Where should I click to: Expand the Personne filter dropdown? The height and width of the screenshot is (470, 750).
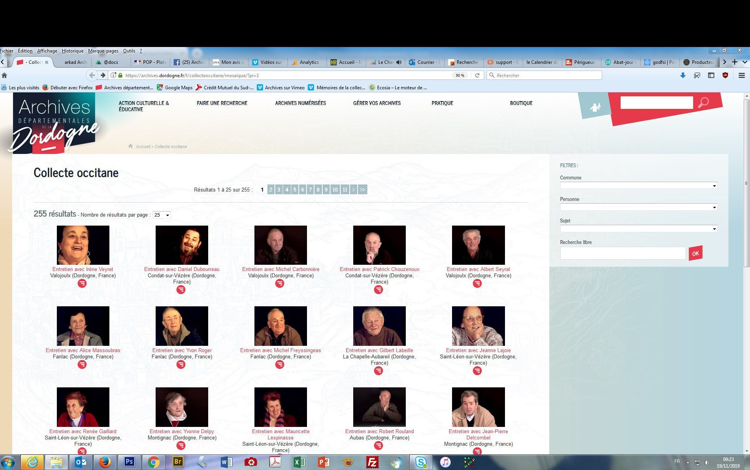(638, 207)
